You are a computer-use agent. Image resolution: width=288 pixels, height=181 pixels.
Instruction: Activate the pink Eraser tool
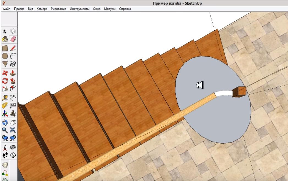point(13,40)
